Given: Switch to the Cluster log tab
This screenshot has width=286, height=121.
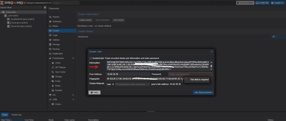Looking at the screenshot, I should tap(16, 115).
